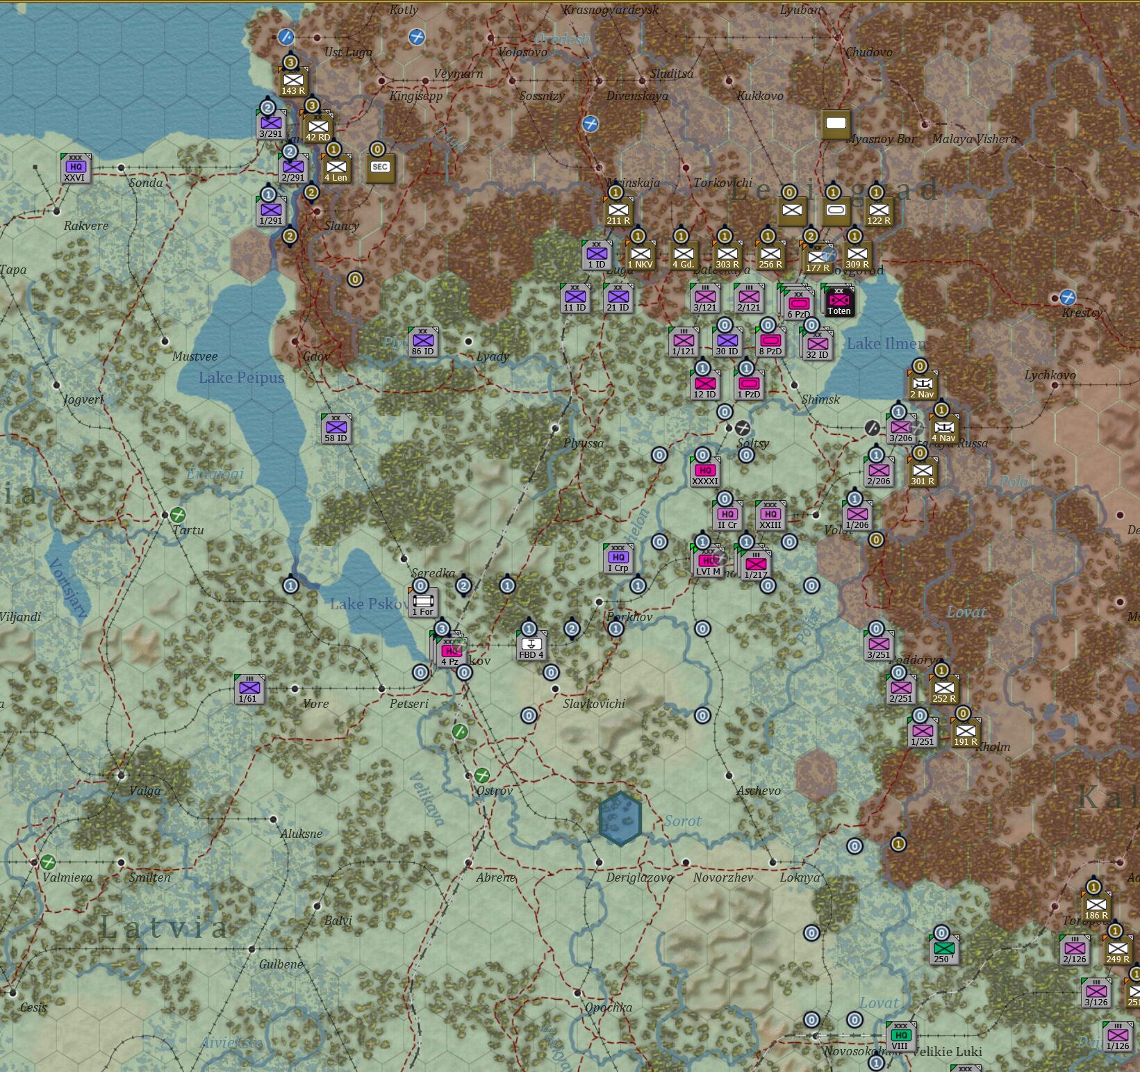Click the 303 R Soviet counter
1140x1072 pixels.
click(727, 255)
